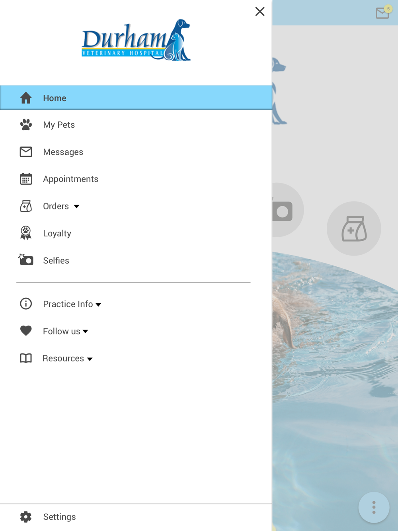Expand the Follow us dropdown arrow
The height and width of the screenshot is (531, 398).
[85, 332]
